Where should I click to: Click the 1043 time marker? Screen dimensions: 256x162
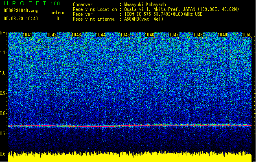(x=76, y=35)
